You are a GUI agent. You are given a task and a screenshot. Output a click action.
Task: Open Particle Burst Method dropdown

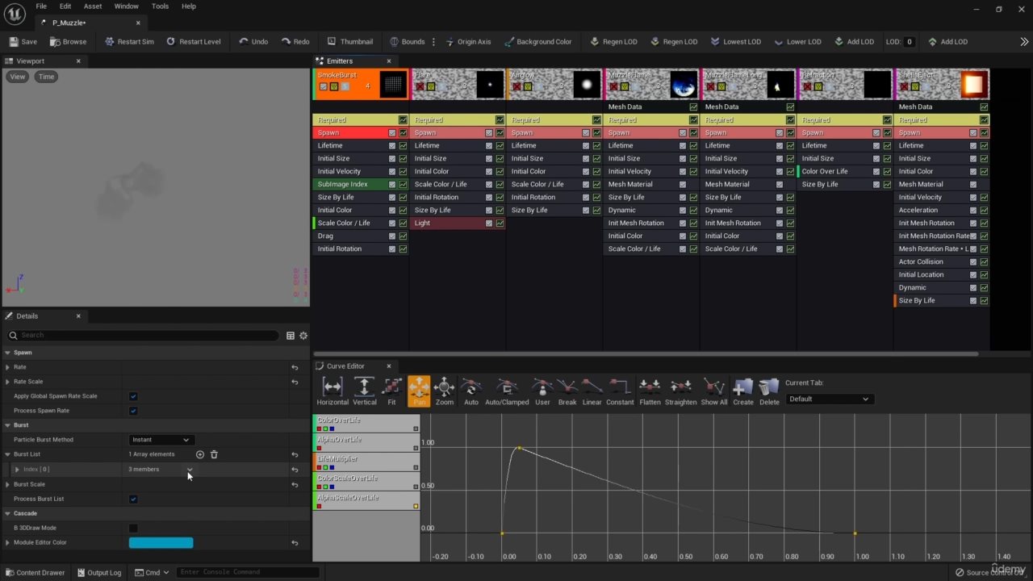161,440
